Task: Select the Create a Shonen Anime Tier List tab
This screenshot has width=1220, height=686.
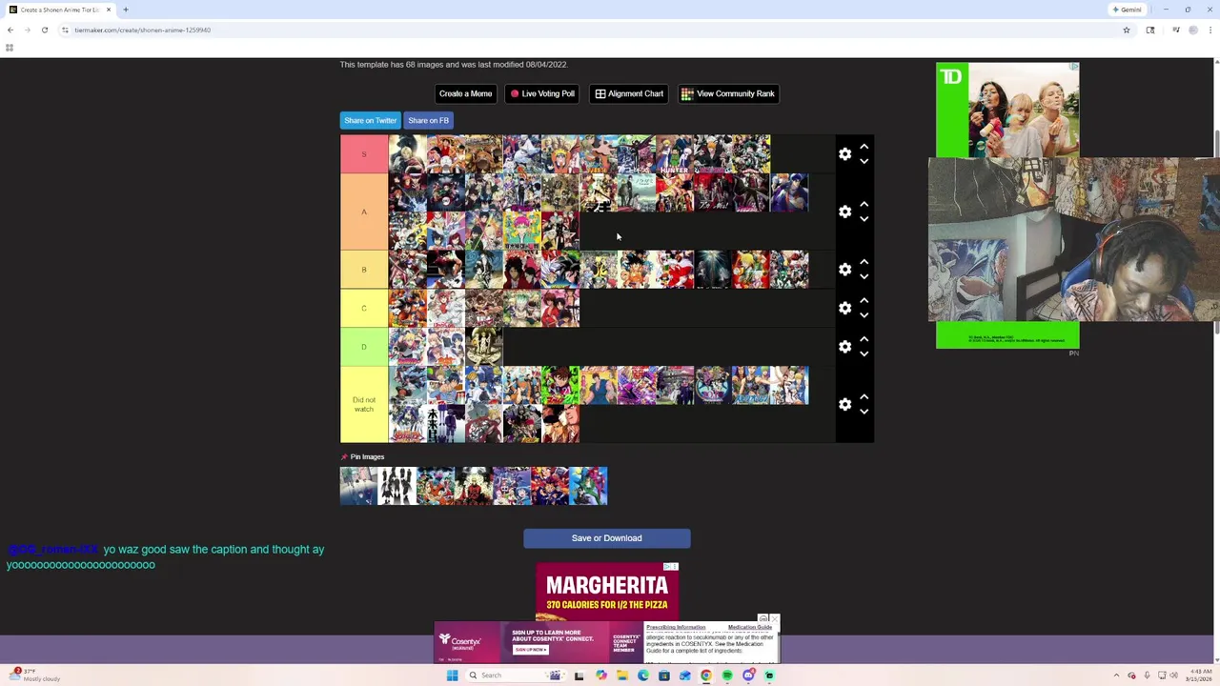Action: [59, 10]
